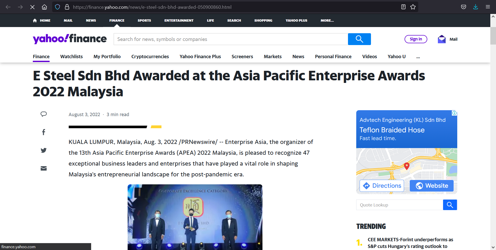Open the Yahoo Finance Plus tab
This screenshot has width=496, height=250.
200,57
